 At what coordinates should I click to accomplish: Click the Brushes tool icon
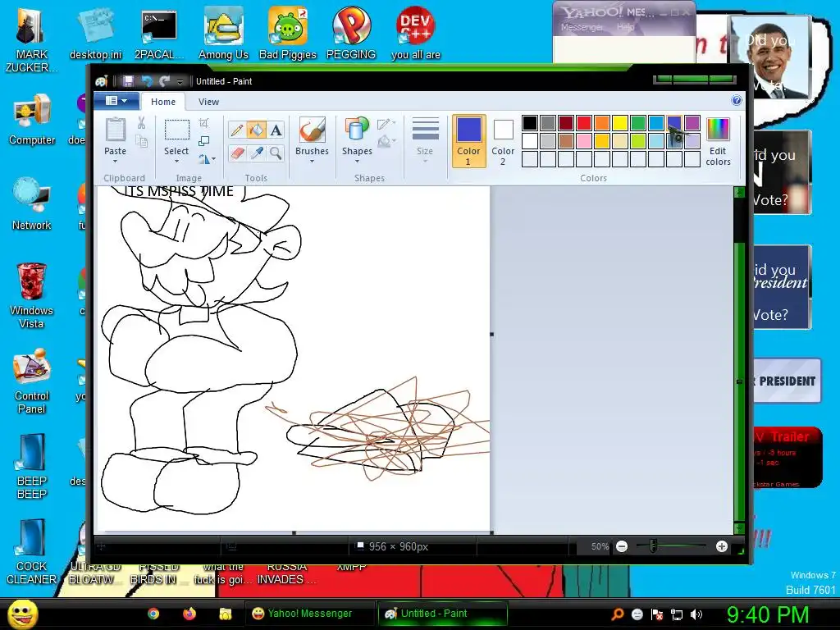[x=312, y=130]
